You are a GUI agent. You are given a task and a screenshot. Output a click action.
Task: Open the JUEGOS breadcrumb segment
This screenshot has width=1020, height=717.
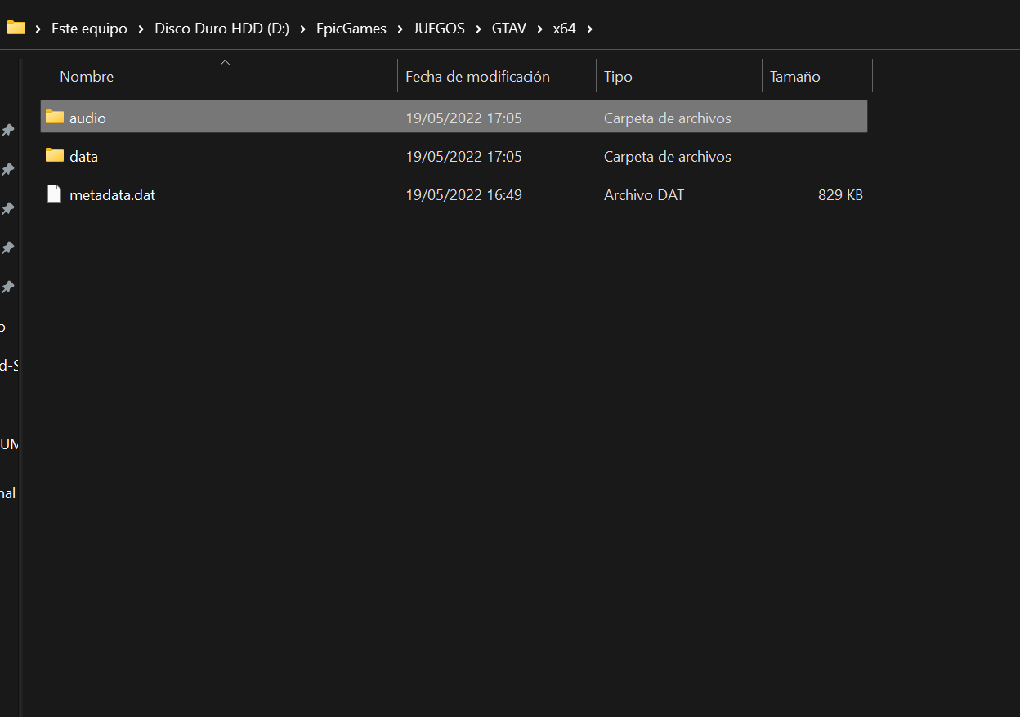point(439,29)
